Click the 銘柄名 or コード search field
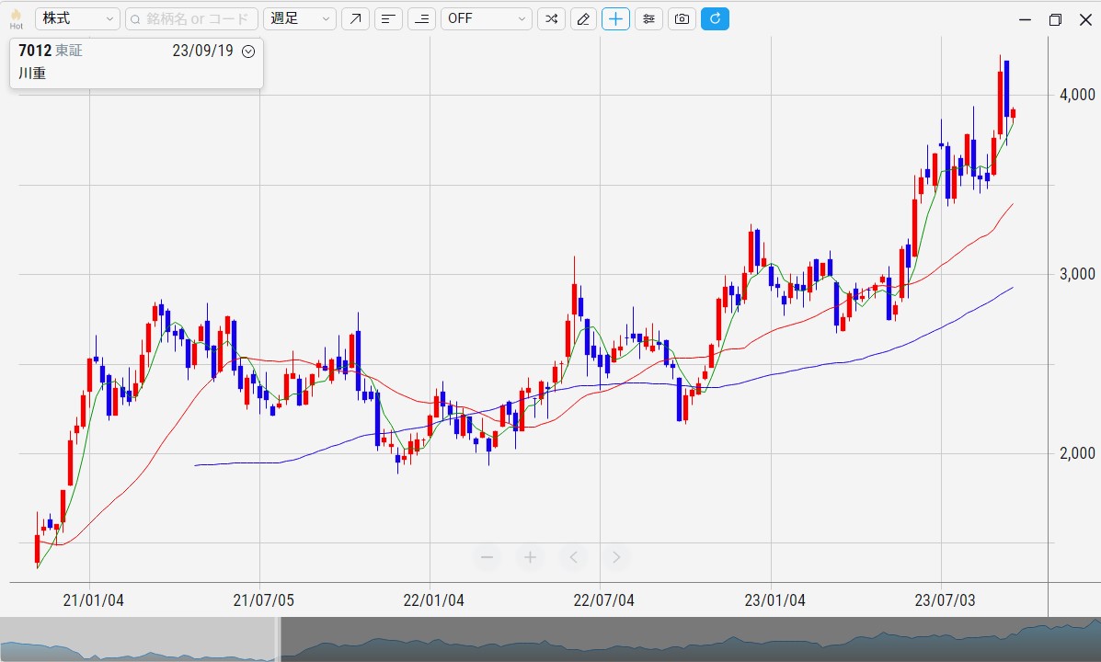Image resolution: width=1101 pixels, height=662 pixels. (x=191, y=18)
